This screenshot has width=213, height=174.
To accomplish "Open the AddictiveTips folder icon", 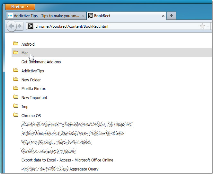I will click(x=16, y=70).
